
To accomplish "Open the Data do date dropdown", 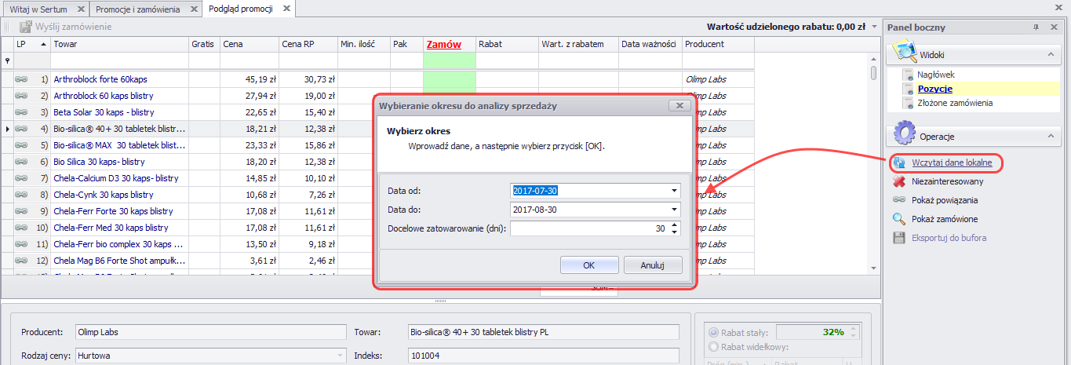I will 673,210.
